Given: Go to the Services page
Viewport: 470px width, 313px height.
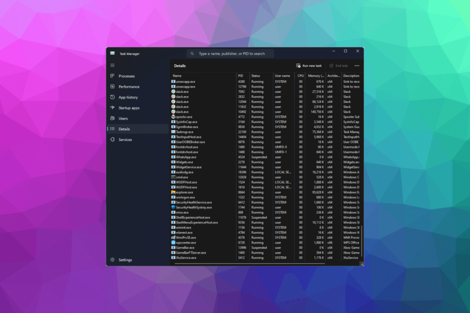Looking at the screenshot, I should tap(138, 140).
